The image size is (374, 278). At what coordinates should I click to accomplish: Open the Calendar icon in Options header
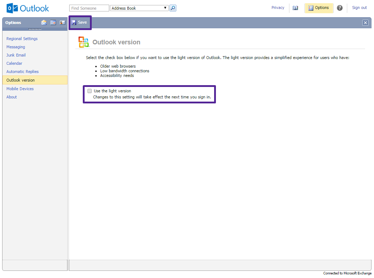click(x=53, y=23)
